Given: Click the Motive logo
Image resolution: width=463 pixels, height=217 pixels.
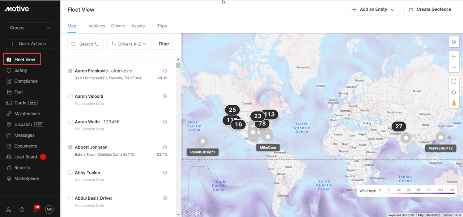Looking at the screenshot, I should point(17,9).
